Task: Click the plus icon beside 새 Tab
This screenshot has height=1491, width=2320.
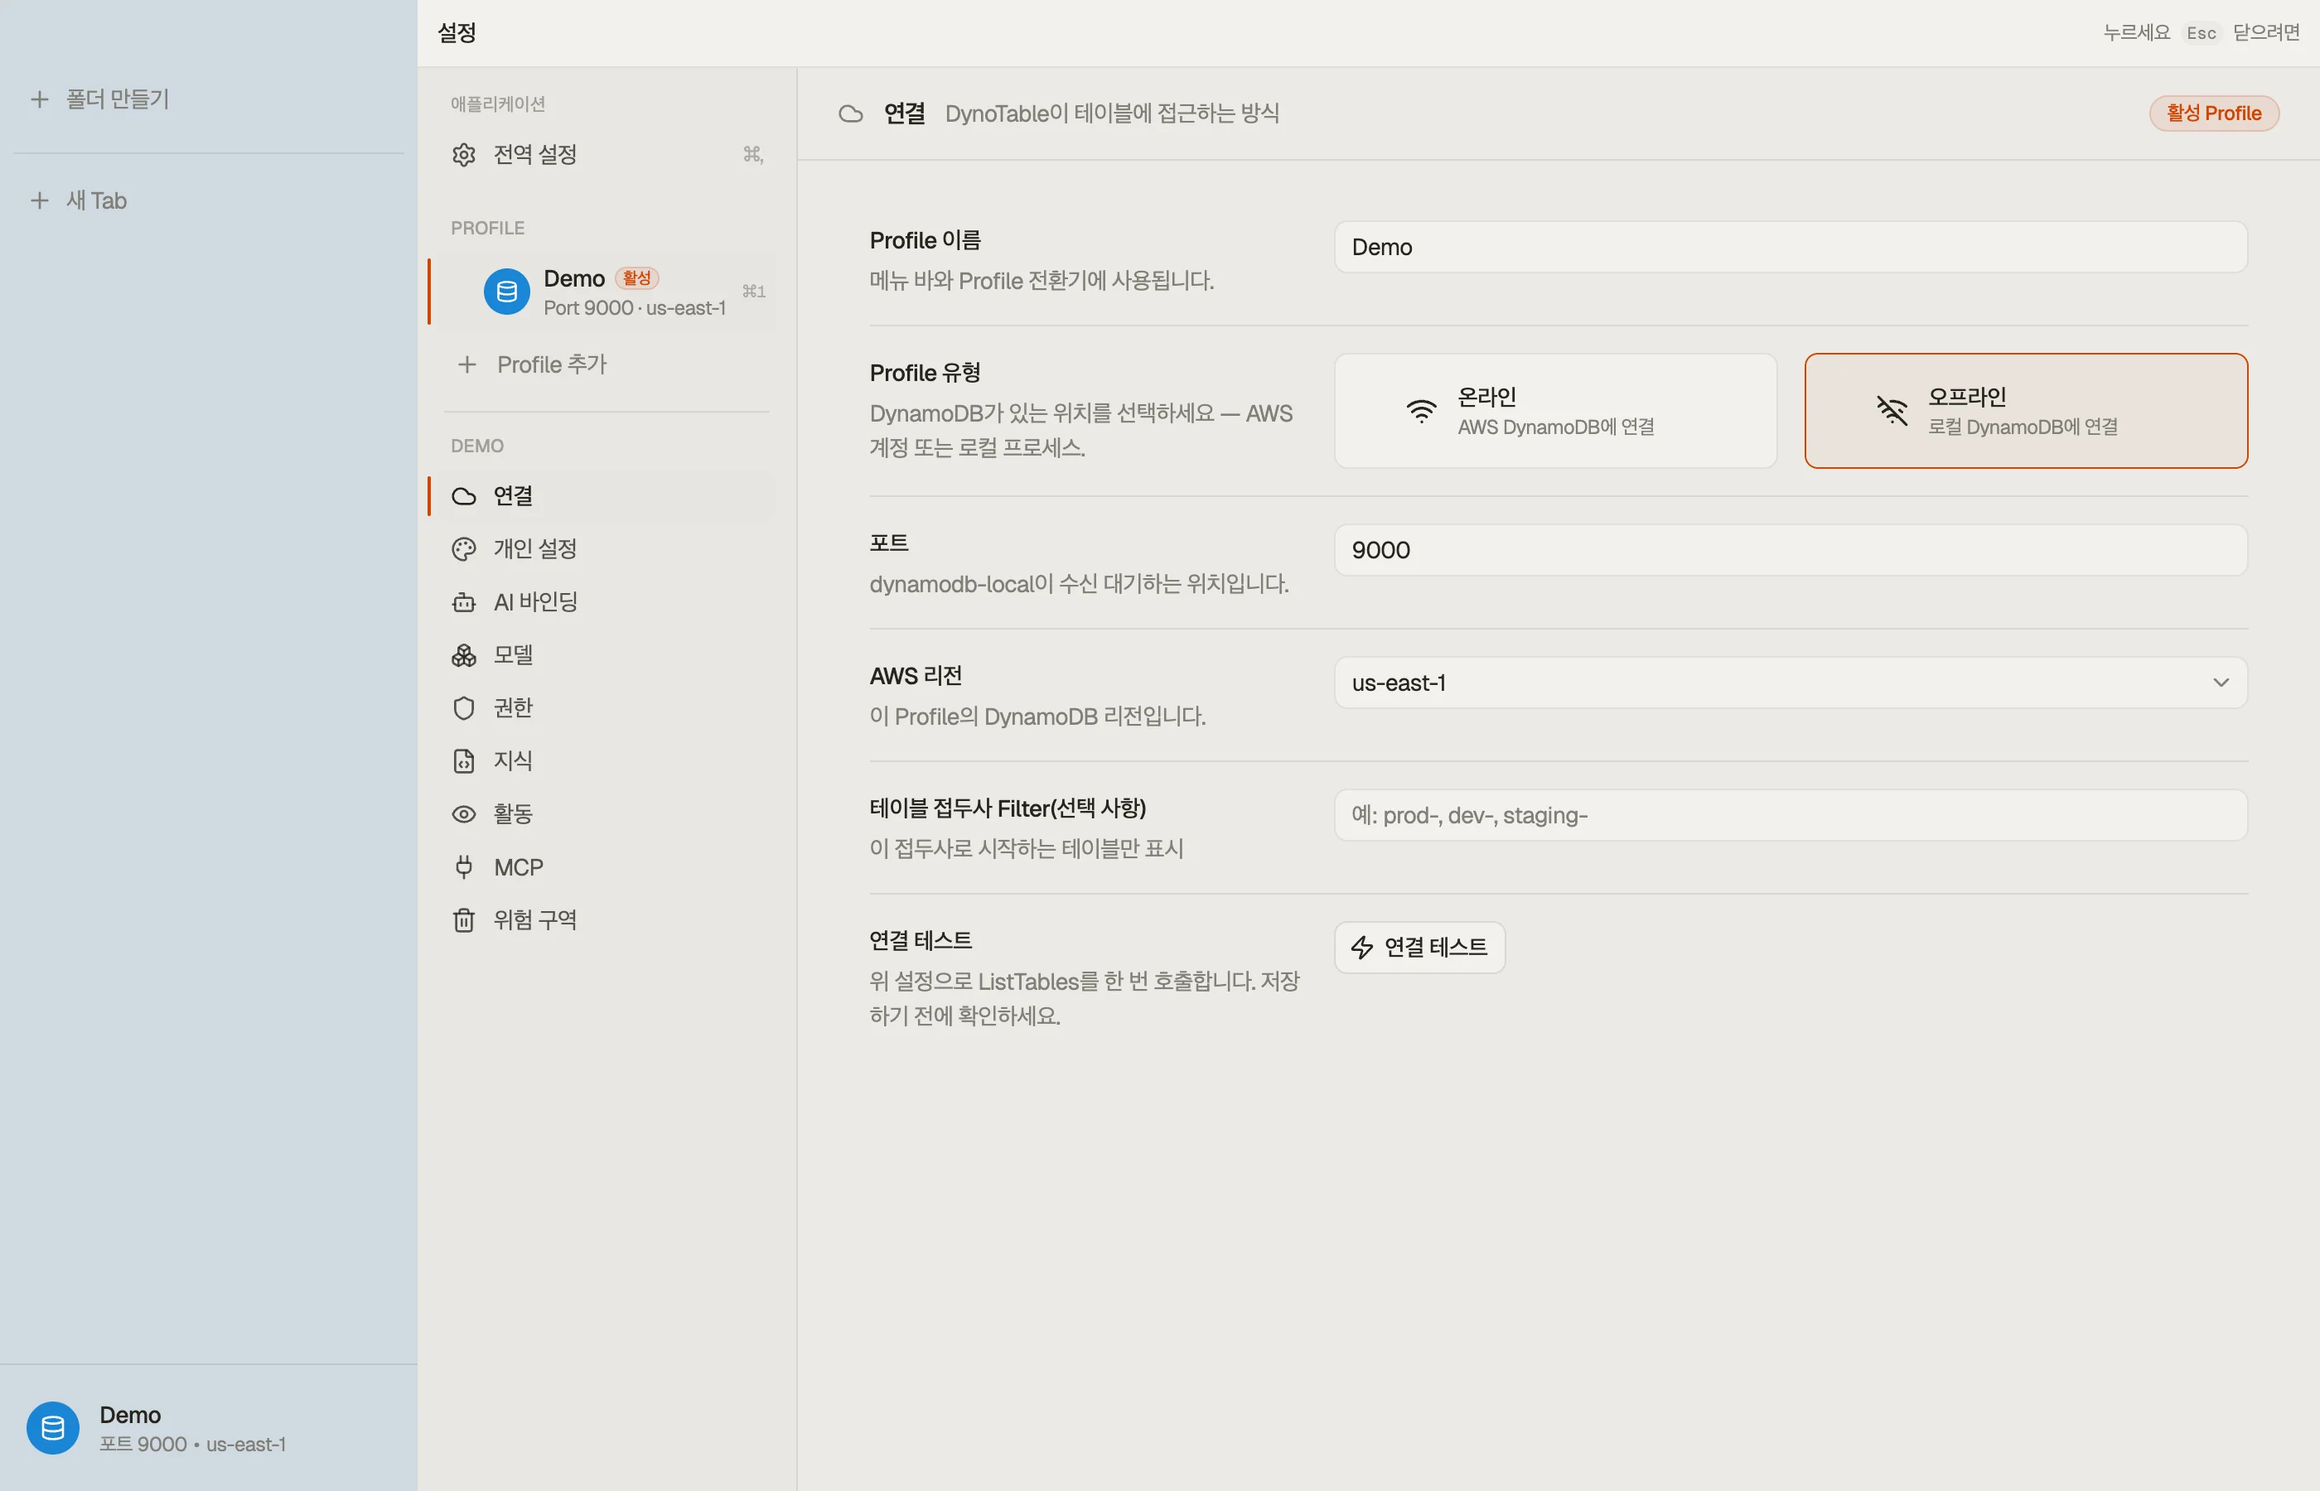Action: coord(40,200)
